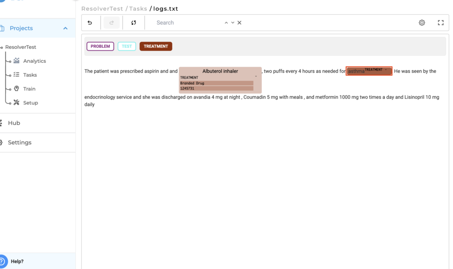The height and width of the screenshot is (269, 453).
Task: Select logs.txt in the breadcrumb
Action: pyautogui.click(x=165, y=8)
